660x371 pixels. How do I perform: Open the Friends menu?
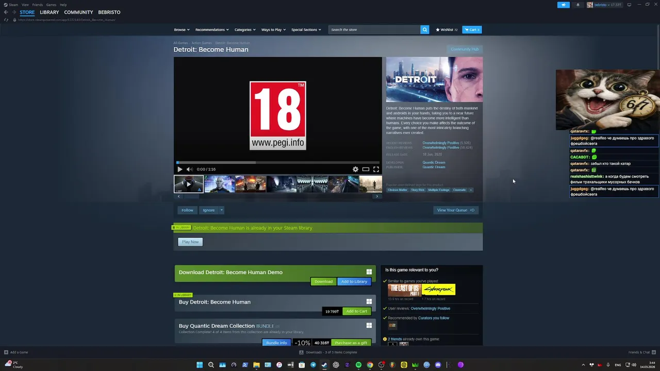tap(38, 5)
